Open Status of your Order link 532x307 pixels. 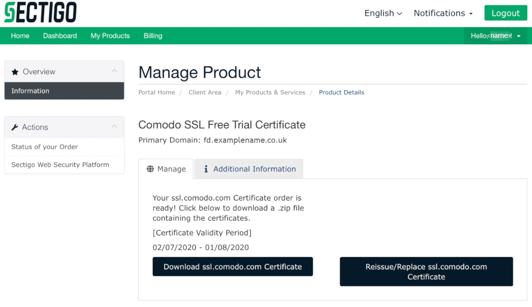click(44, 147)
